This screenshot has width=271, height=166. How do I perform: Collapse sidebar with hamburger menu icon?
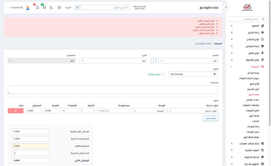click(226, 7)
